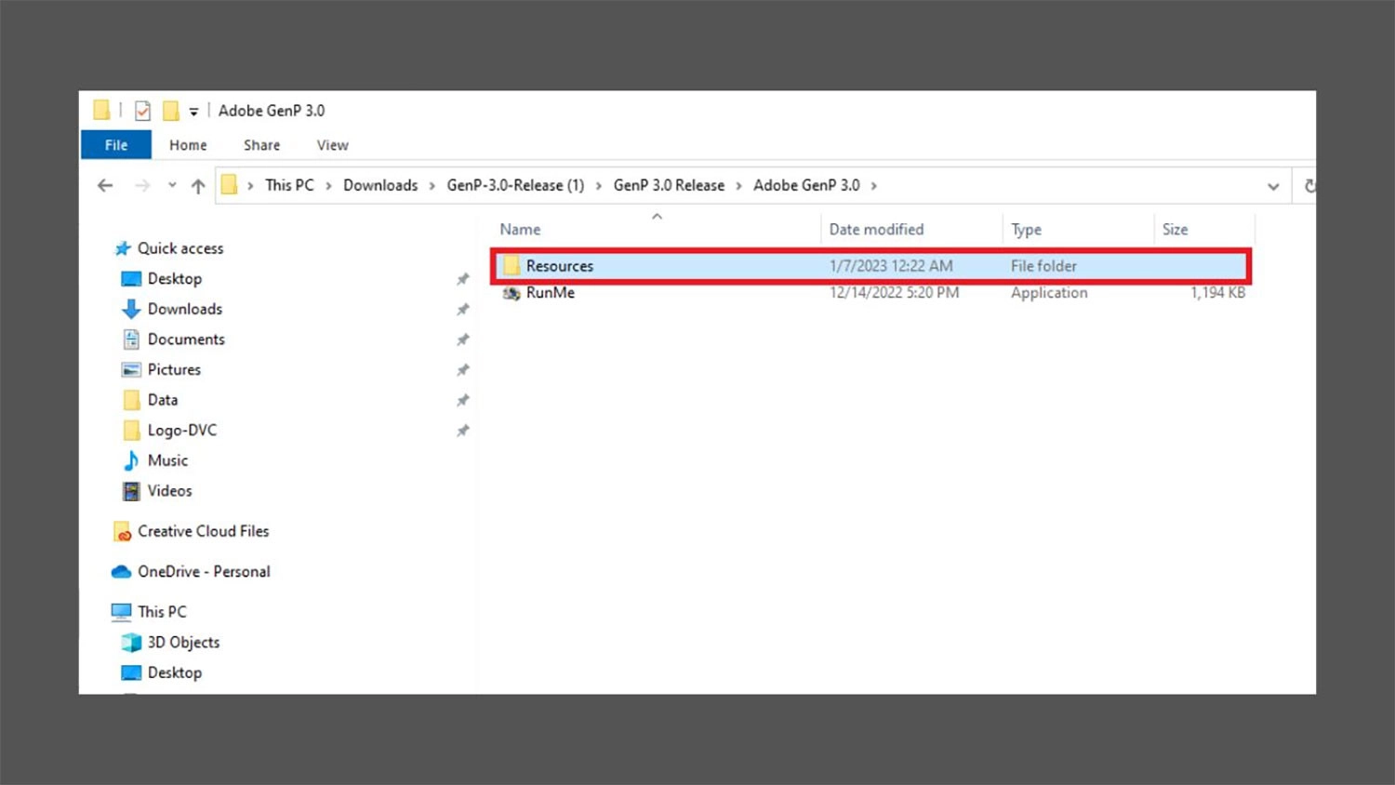Viewport: 1395px width, 785px height.
Task: Select the Resources folder
Action: pyautogui.click(x=870, y=266)
